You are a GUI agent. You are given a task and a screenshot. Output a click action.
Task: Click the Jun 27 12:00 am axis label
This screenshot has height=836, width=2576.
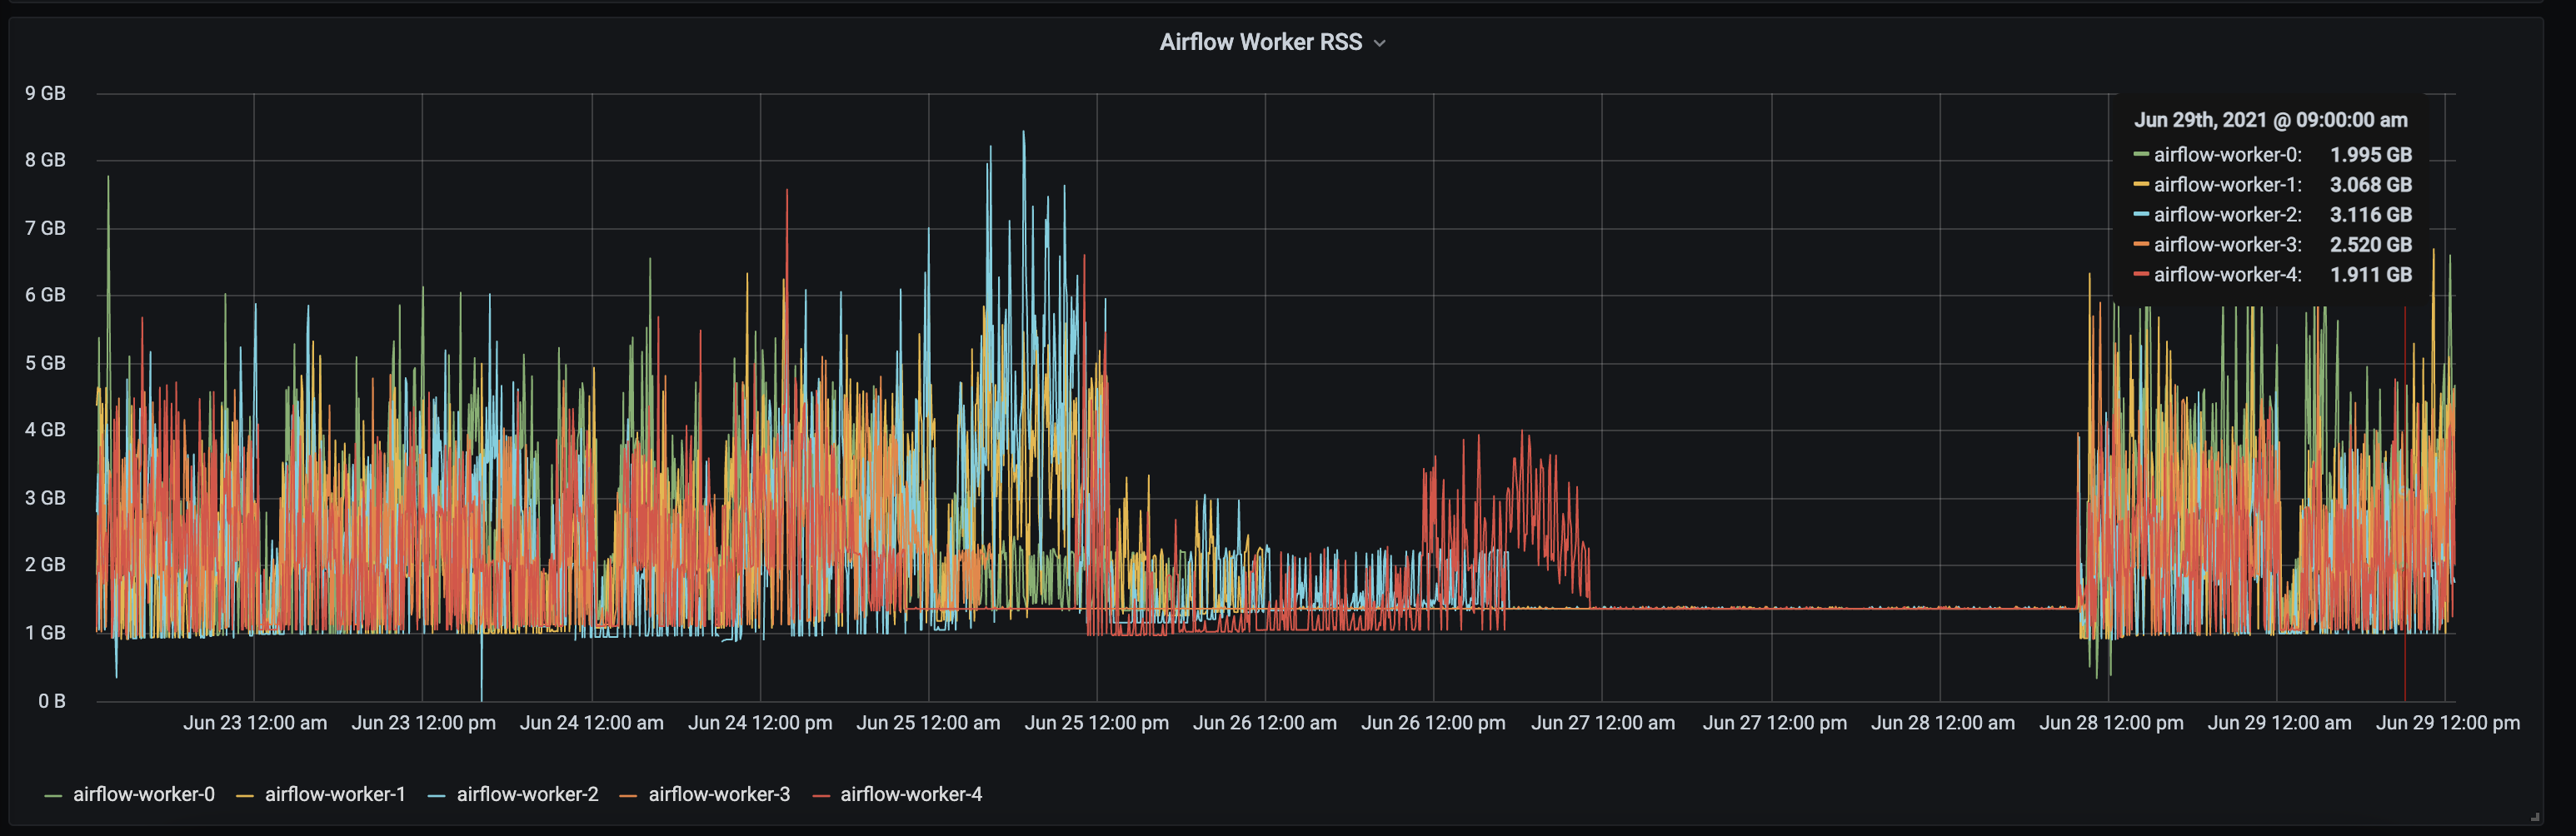click(x=1603, y=723)
